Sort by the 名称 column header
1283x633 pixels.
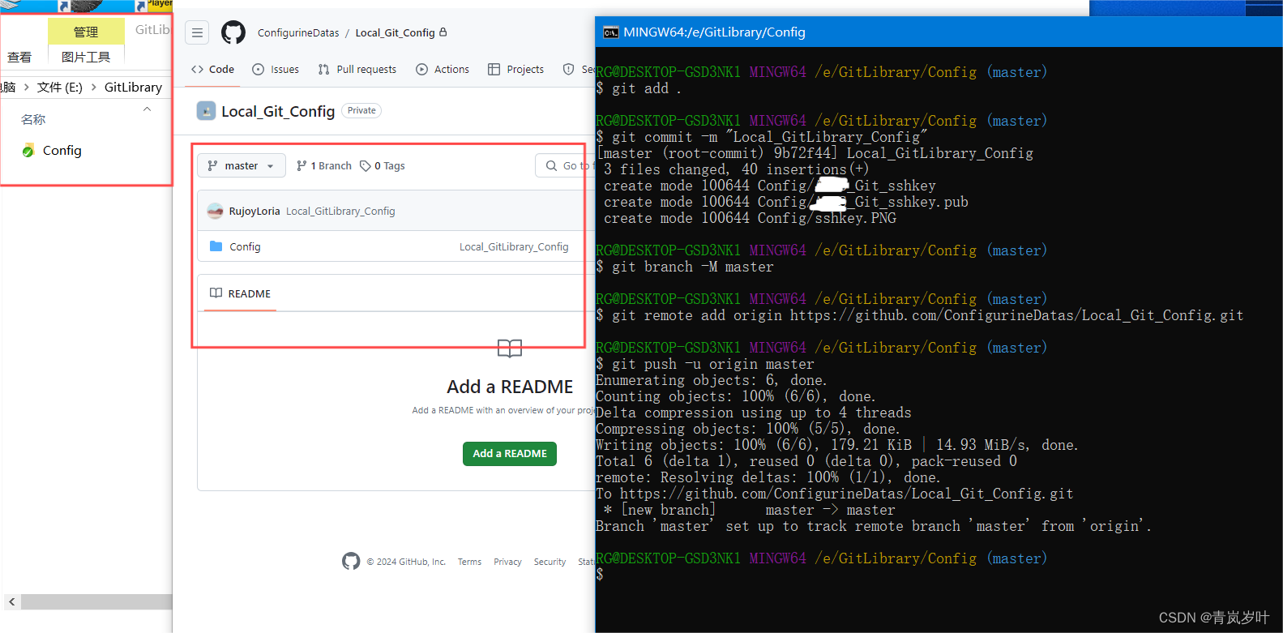point(33,119)
